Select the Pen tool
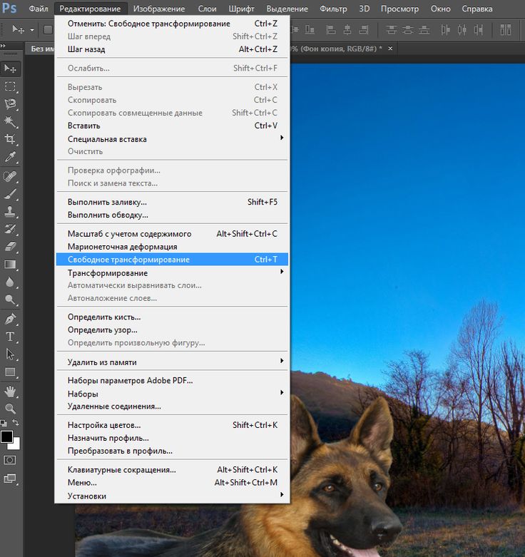 tap(10, 319)
